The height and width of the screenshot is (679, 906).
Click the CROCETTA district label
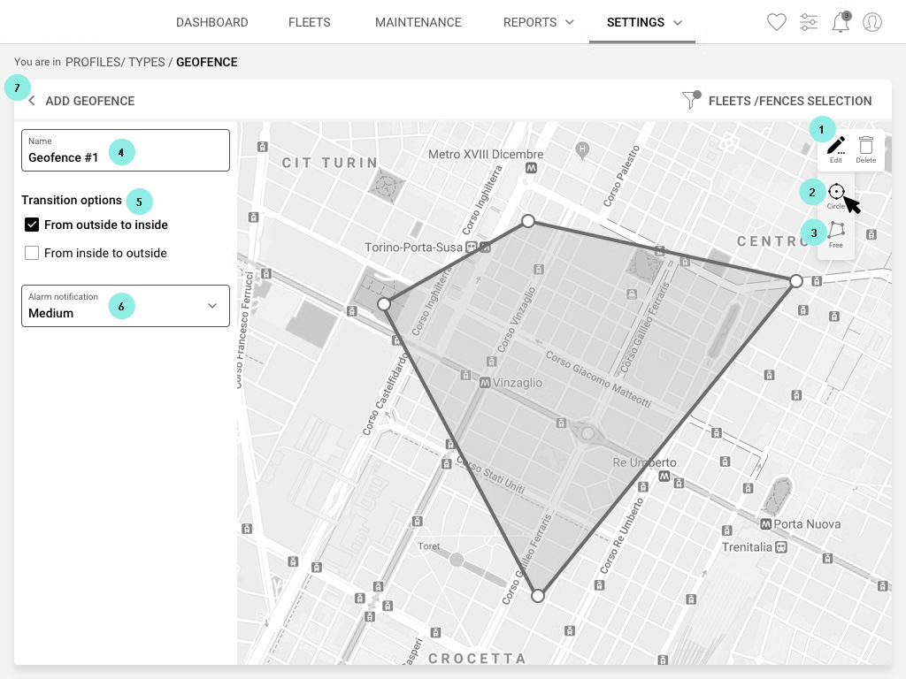click(x=477, y=659)
